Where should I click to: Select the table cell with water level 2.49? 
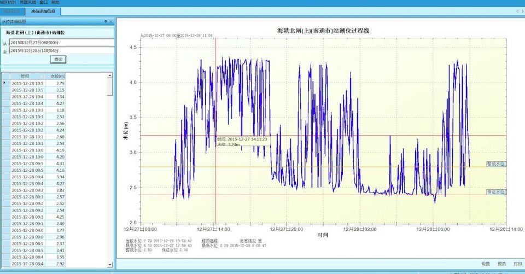click(x=55, y=224)
